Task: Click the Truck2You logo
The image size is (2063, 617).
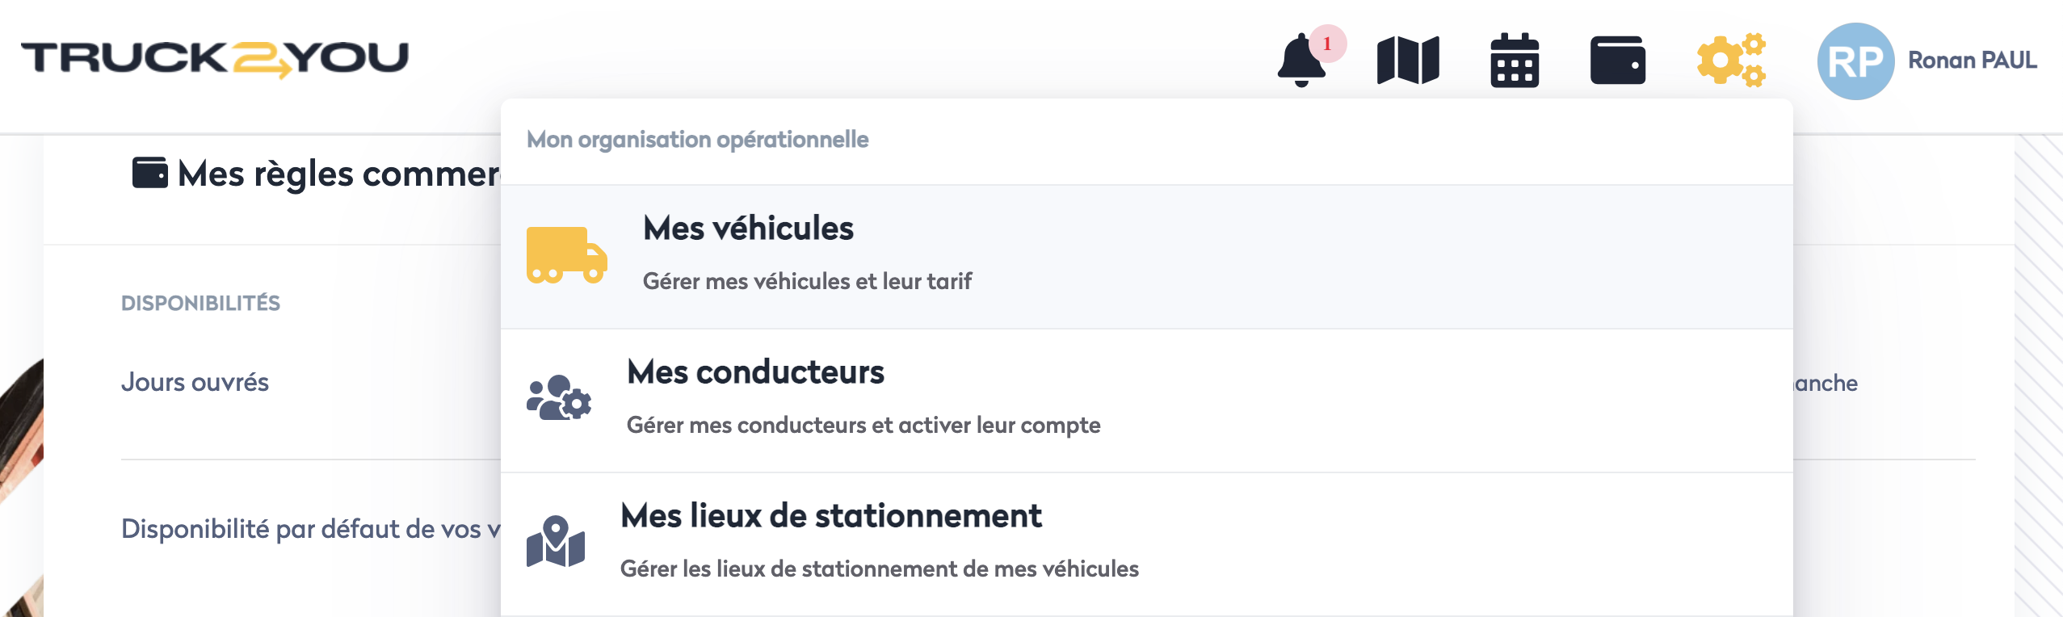Action: [x=215, y=59]
